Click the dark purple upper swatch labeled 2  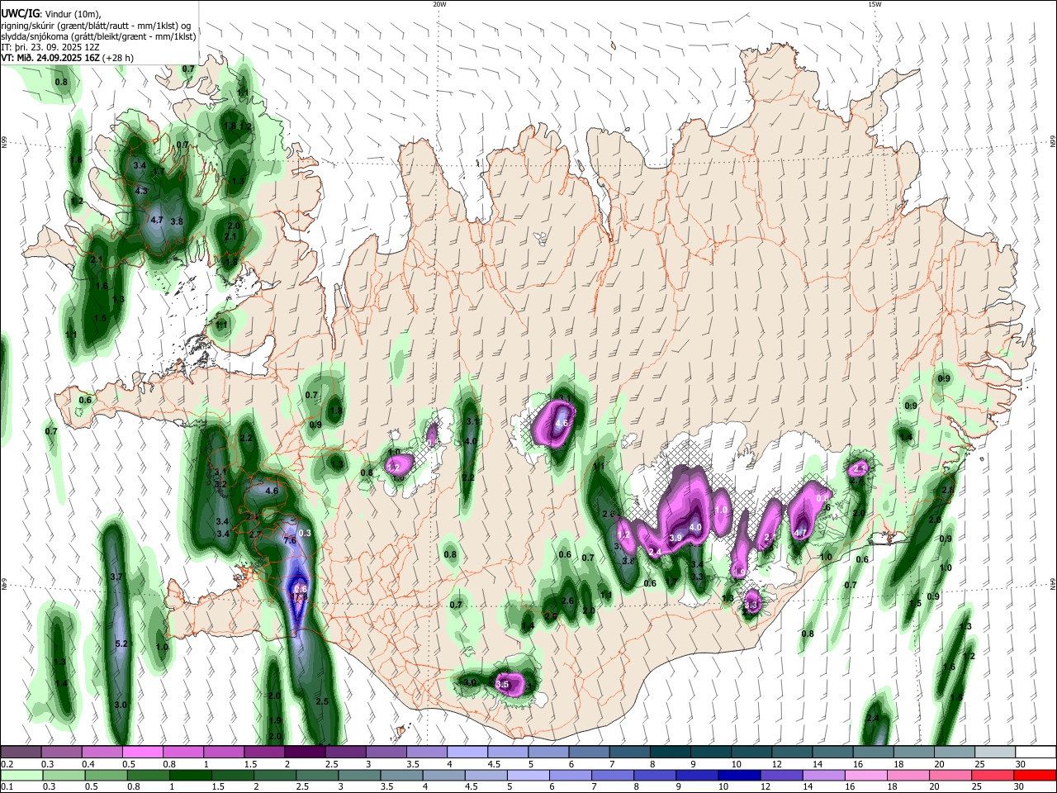(305, 752)
